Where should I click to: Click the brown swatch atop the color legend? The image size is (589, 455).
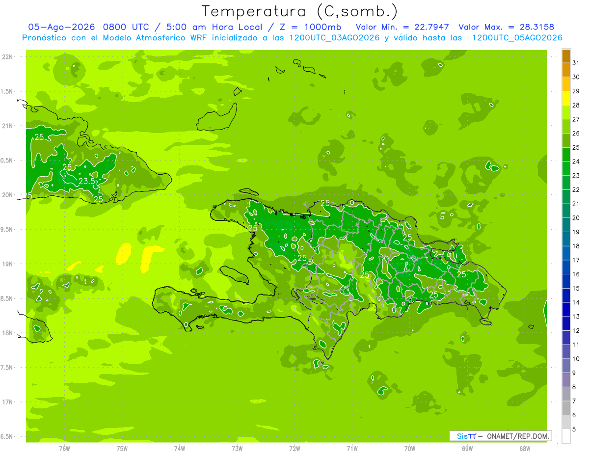566,56
